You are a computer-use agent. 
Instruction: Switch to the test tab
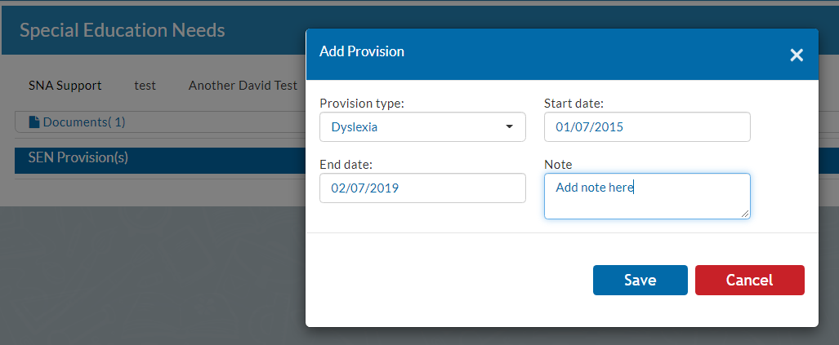click(145, 86)
